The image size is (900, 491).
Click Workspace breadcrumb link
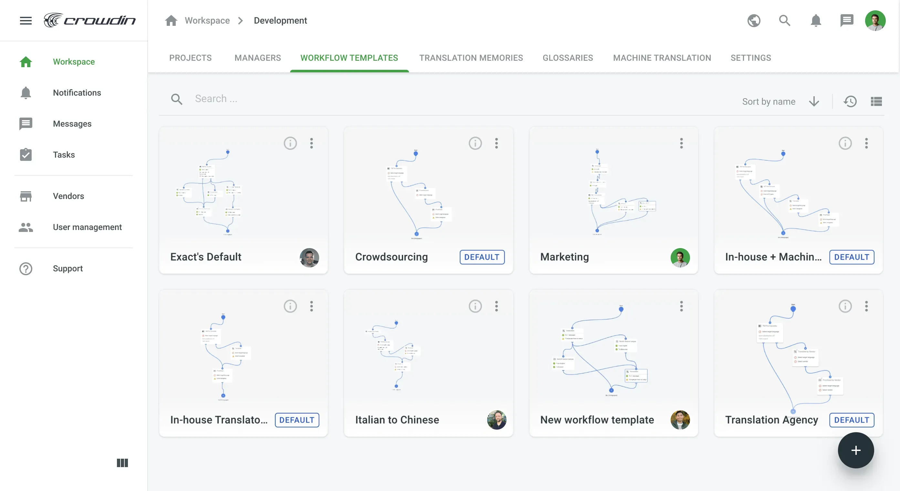tap(207, 21)
